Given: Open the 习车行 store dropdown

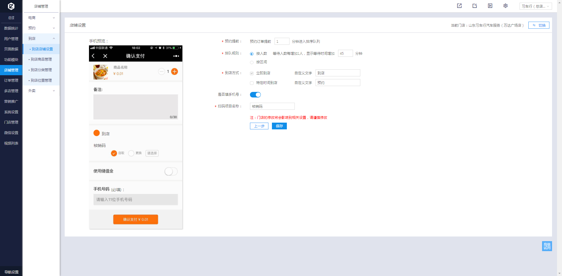Looking at the screenshot, I should (x=536, y=6).
